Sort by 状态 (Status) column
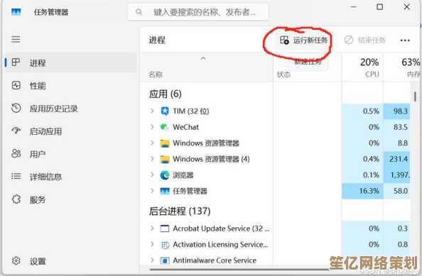This screenshot has width=422, height=276. pyautogui.click(x=283, y=74)
